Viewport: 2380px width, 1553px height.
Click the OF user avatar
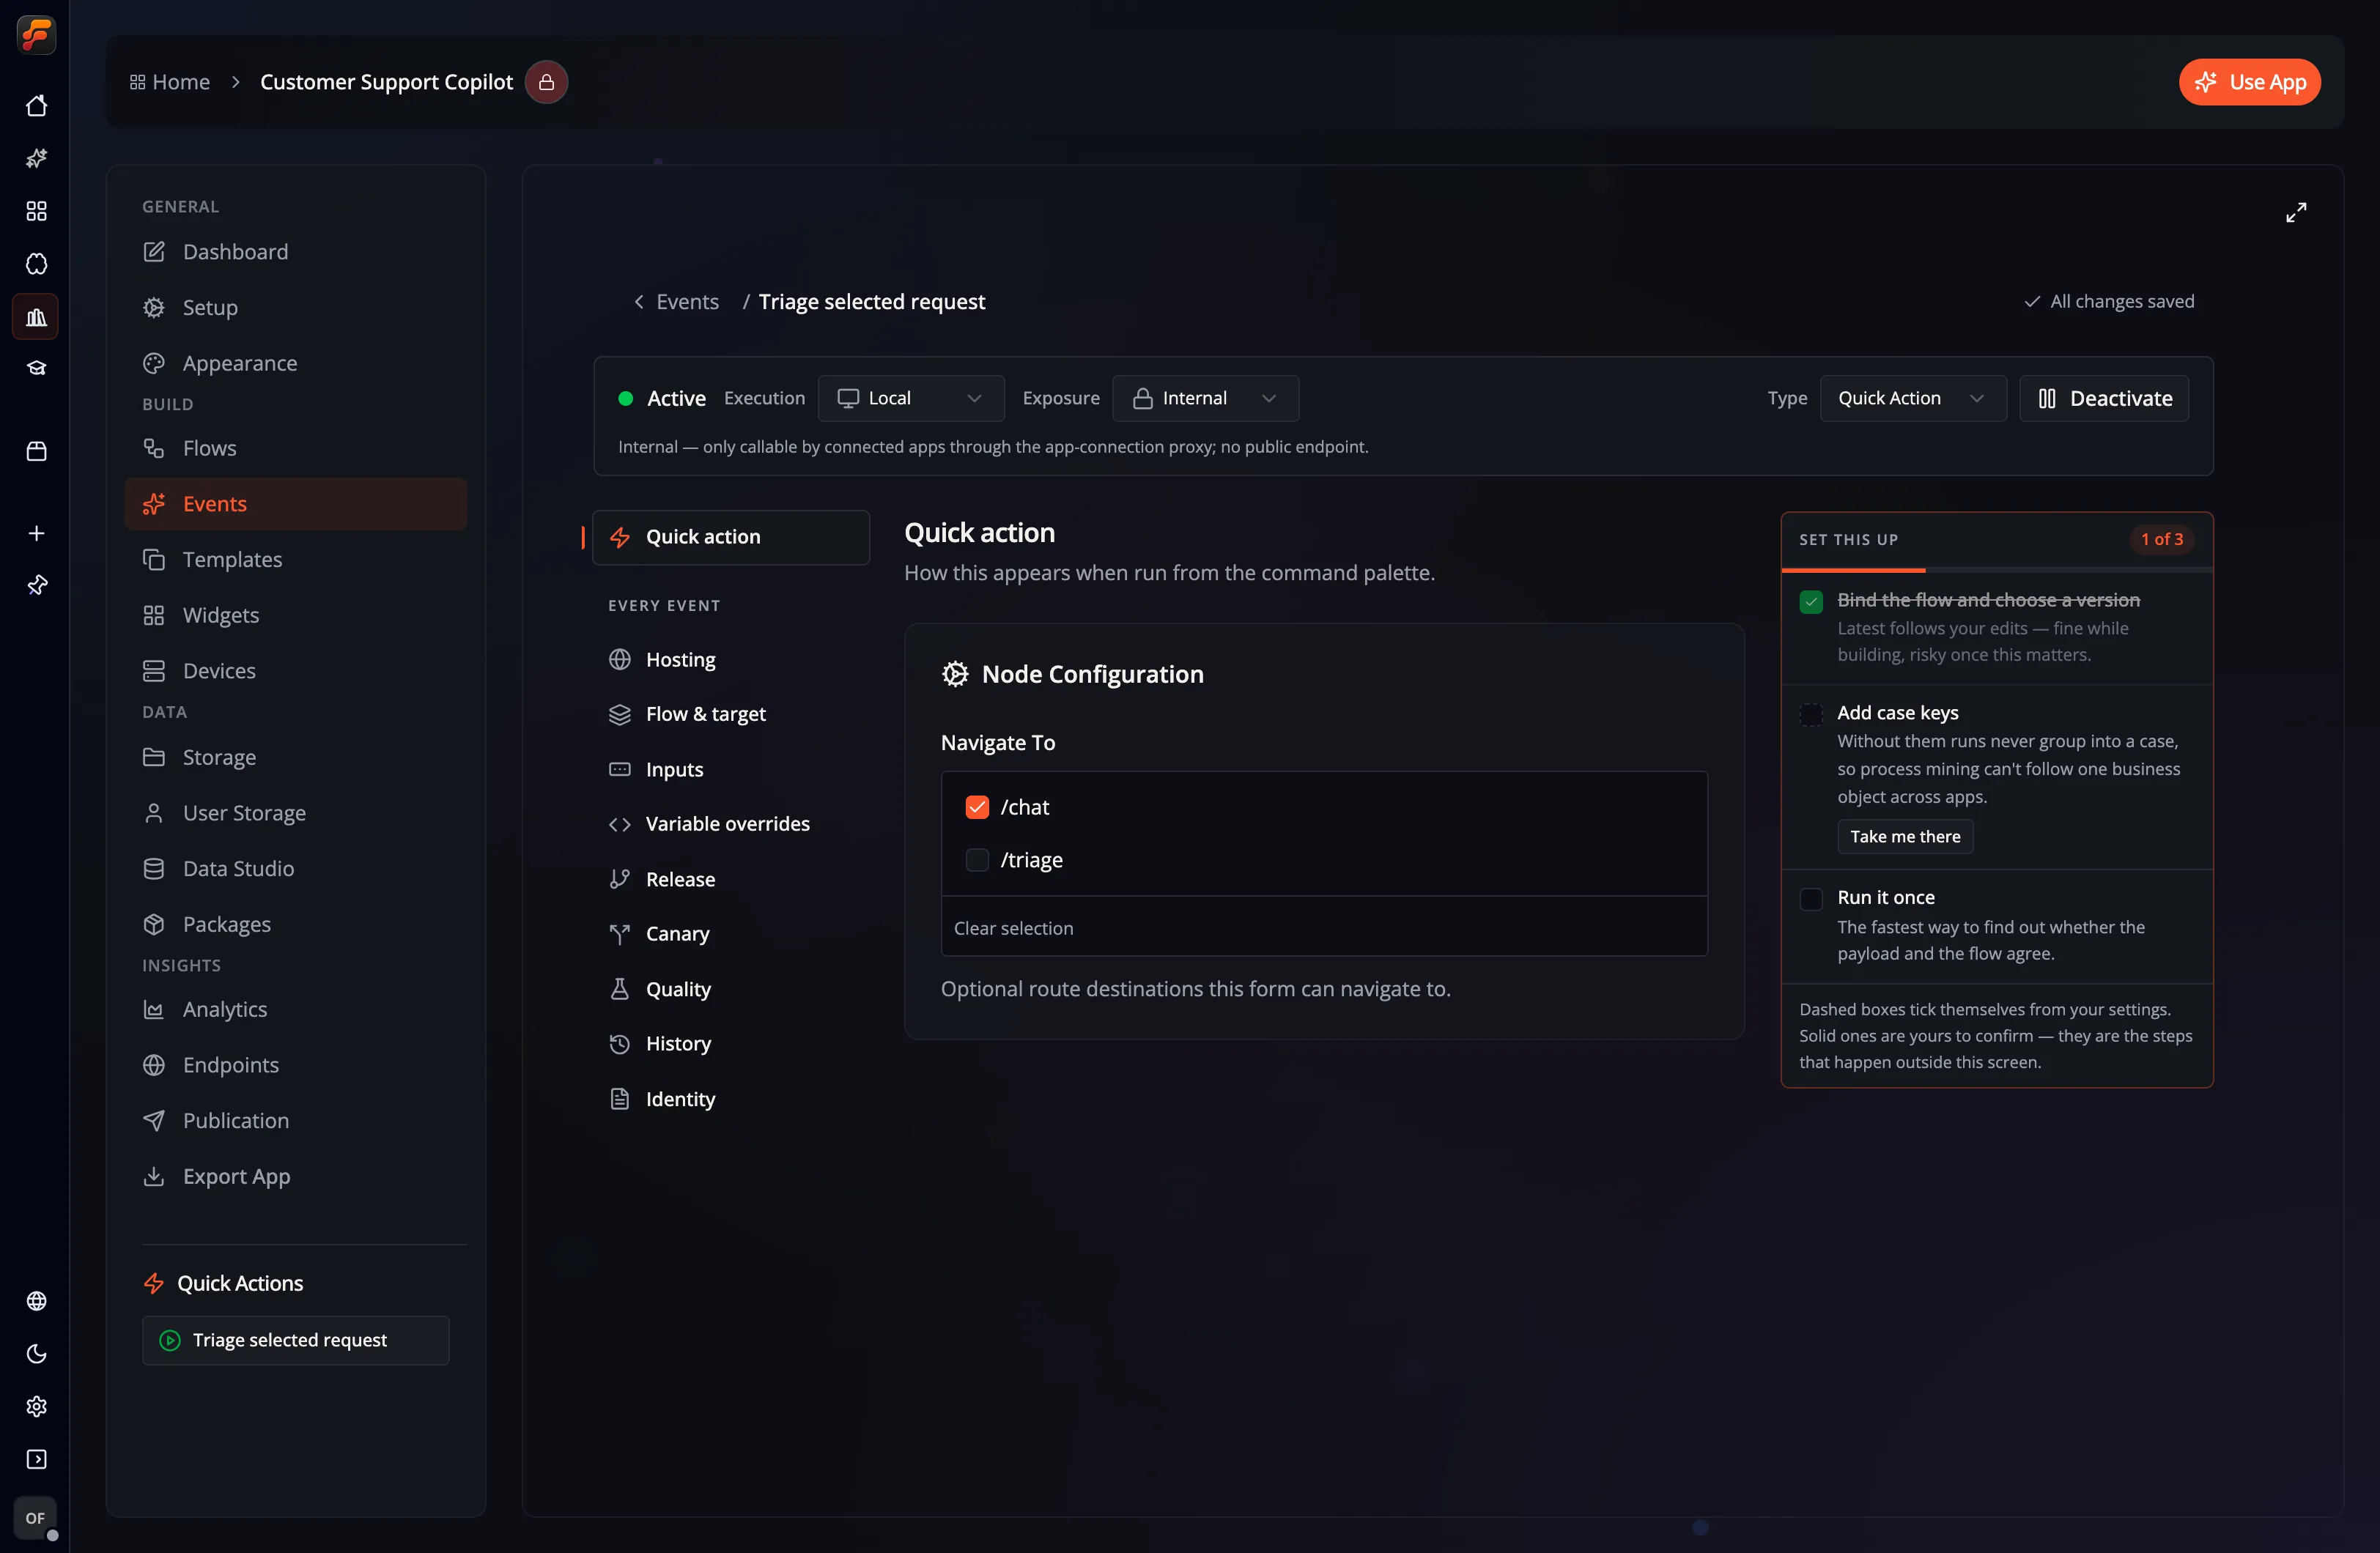pos(36,1517)
